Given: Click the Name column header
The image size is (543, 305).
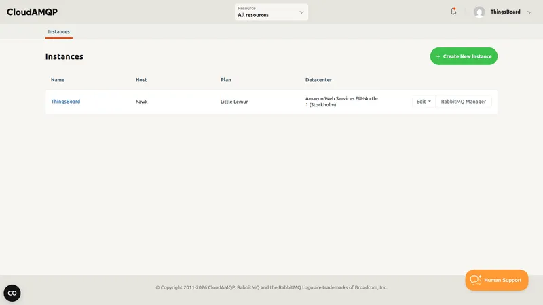Looking at the screenshot, I should click(x=58, y=80).
